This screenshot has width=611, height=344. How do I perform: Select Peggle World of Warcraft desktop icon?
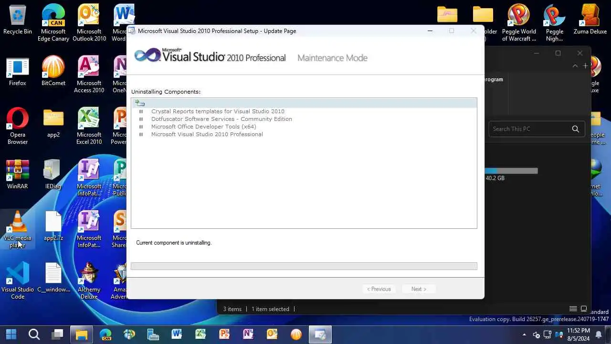pyautogui.click(x=519, y=23)
